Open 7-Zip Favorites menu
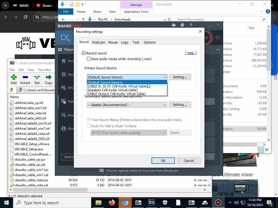The height and width of the screenshot is (208, 278). (45, 70)
